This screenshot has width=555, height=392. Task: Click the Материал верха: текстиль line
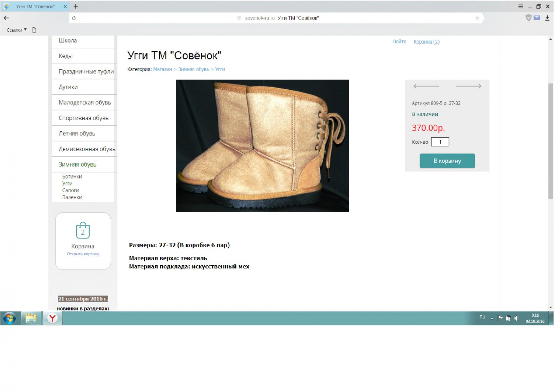168,258
